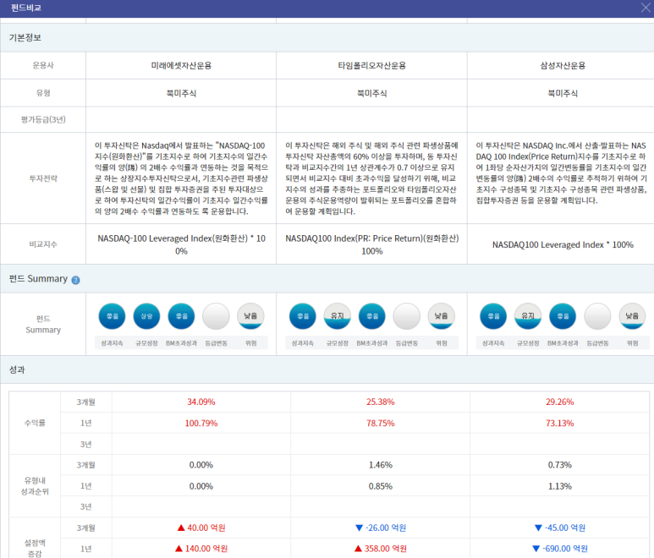Click 미래에셋 fund's 성과지속 badge
Screen dimensions: 654x558
[x=112, y=316]
